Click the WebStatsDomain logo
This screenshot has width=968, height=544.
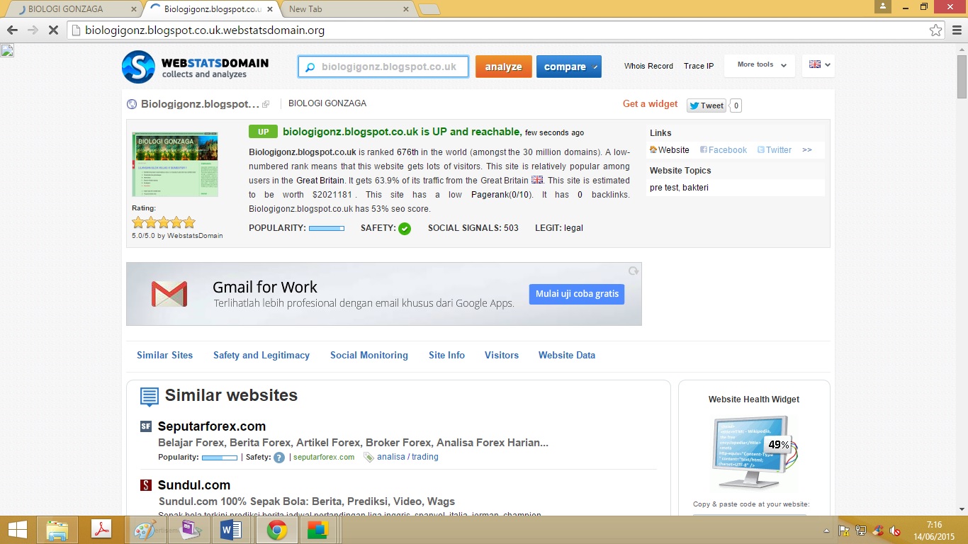195,67
